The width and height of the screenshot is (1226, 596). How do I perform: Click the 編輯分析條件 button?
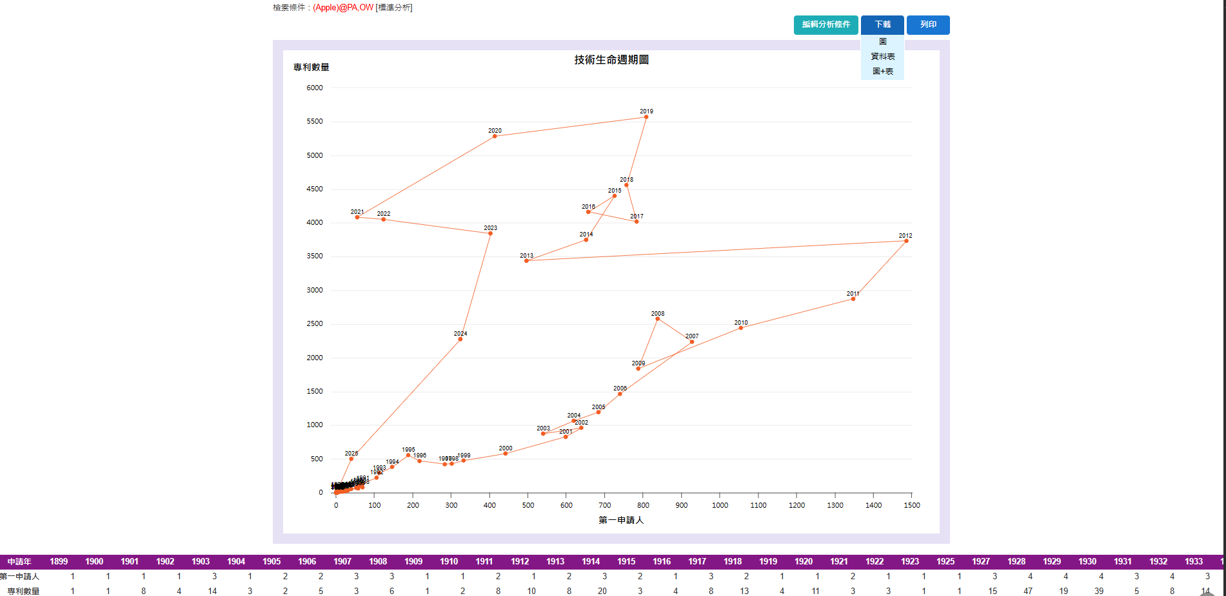click(826, 24)
